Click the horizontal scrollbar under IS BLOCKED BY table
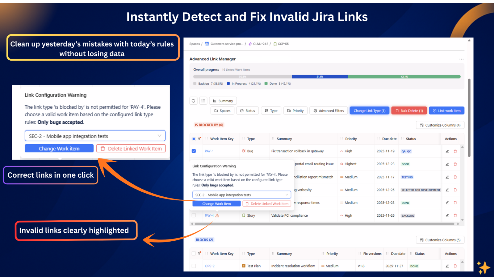This screenshot has height=277, width=494. point(324,224)
